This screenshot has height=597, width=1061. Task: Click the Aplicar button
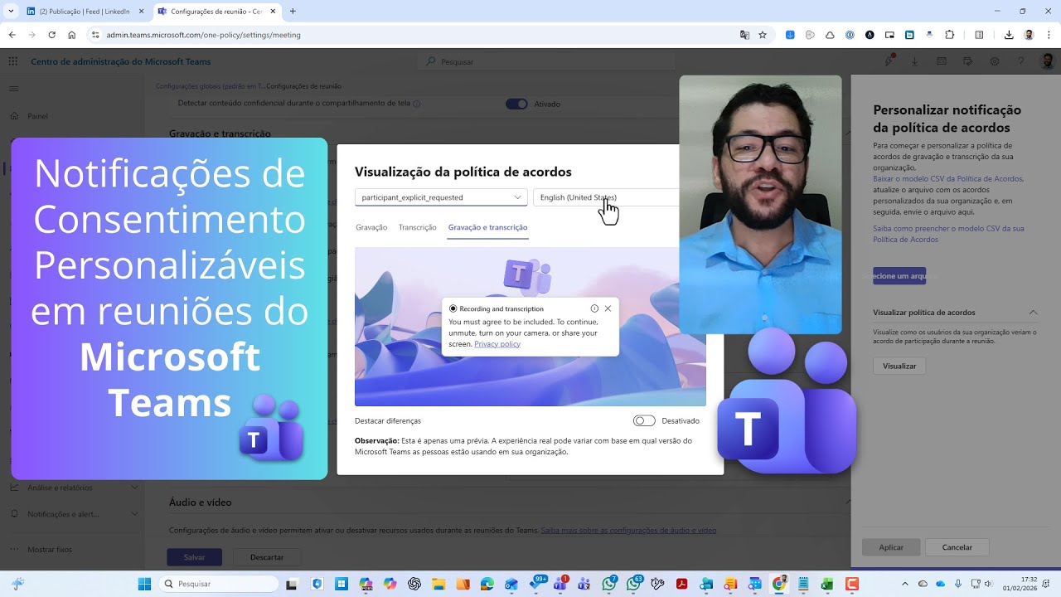click(x=891, y=547)
